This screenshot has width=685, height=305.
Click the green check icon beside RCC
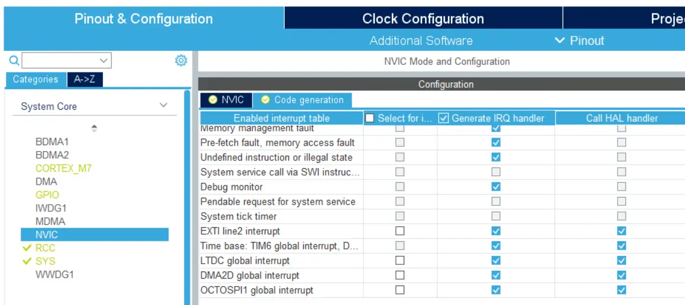pos(27,248)
